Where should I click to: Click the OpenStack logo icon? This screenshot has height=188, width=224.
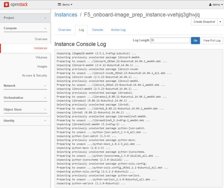[x=6, y=4]
